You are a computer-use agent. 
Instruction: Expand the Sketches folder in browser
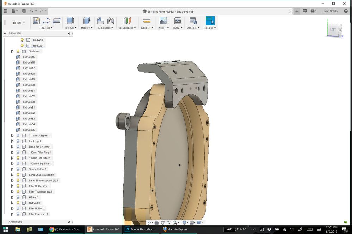tap(12, 51)
